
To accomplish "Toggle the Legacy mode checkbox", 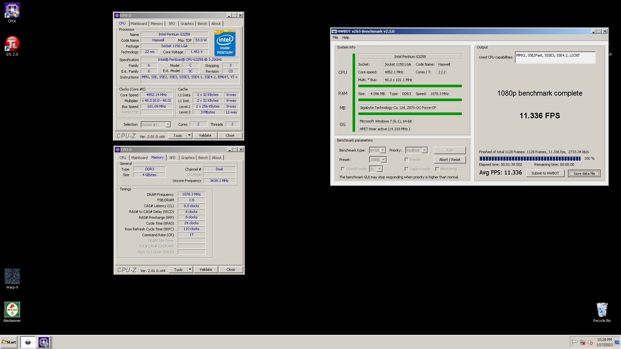I will 407,169.
